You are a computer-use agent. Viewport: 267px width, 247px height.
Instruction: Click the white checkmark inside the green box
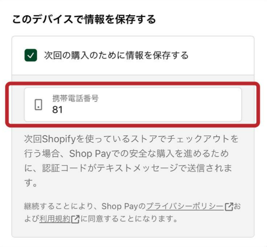30,55
